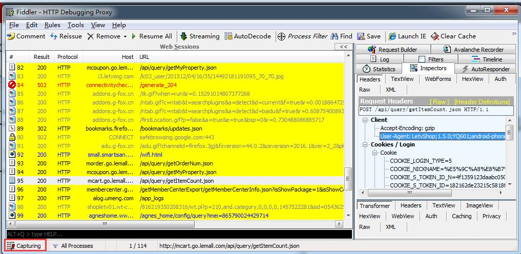Open the Rules menu

pyautogui.click(x=52, y=25)
